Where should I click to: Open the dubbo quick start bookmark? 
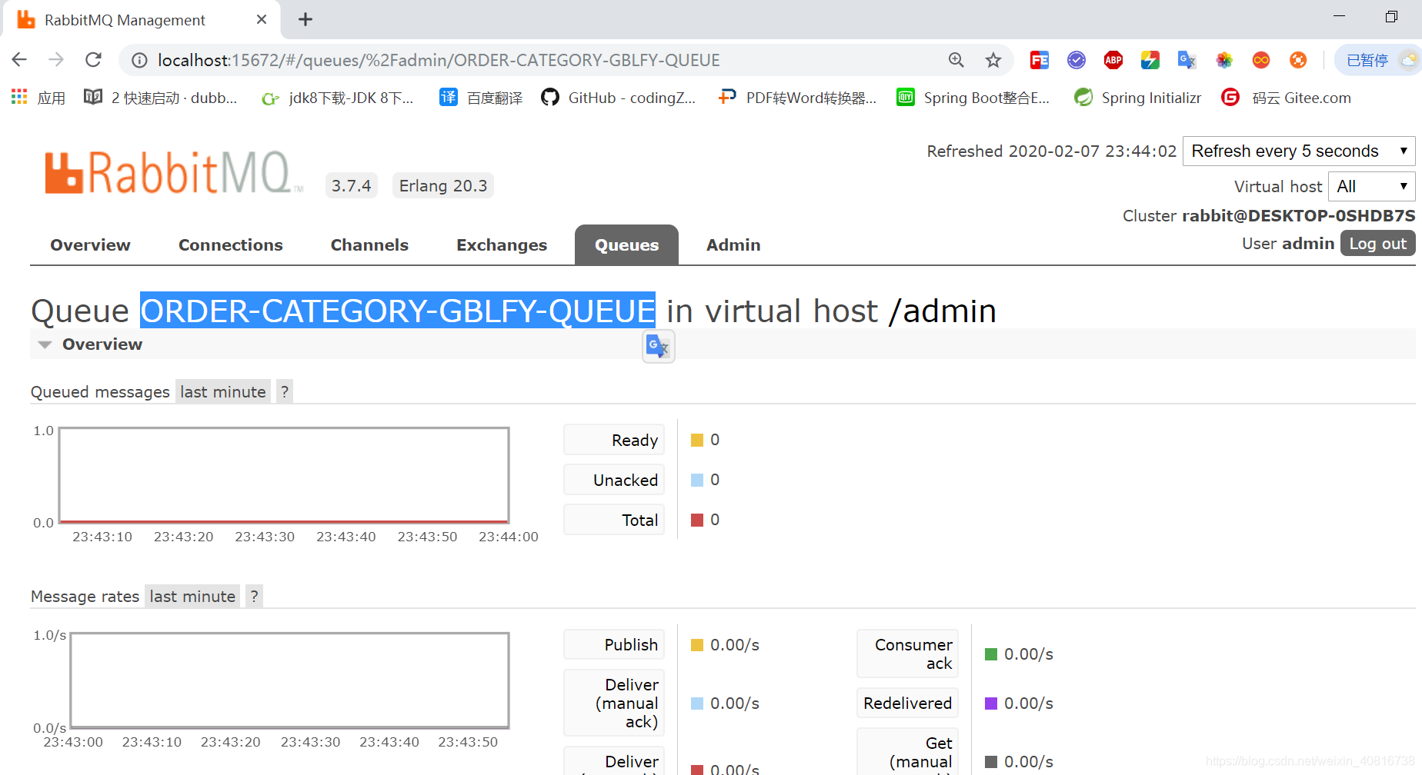point(161,98)
